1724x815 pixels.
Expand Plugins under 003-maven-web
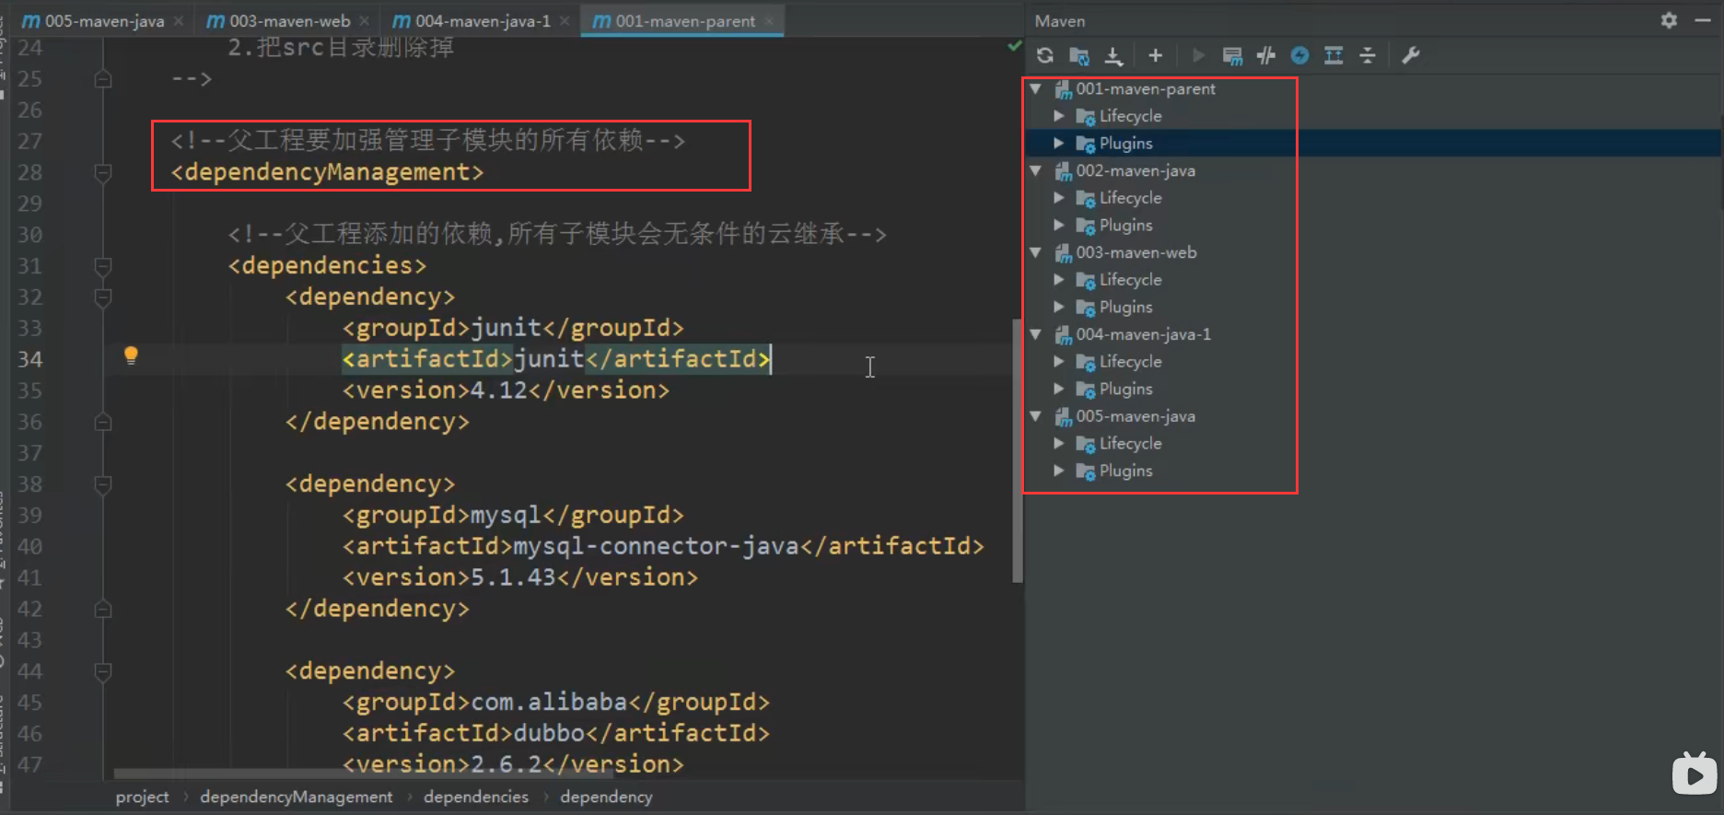[1059, 307]
